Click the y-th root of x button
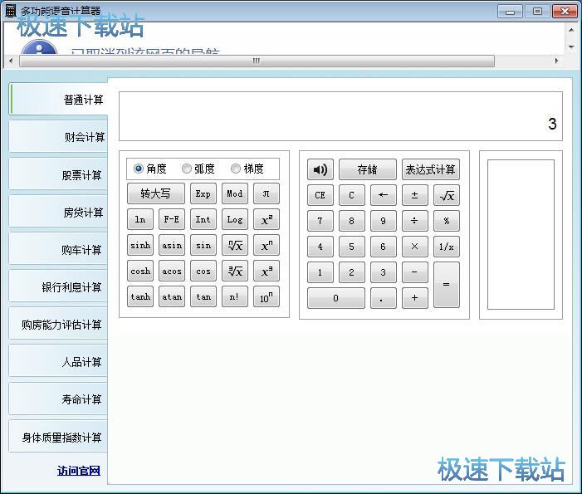 pyautogui.click(x=235, y=245)
